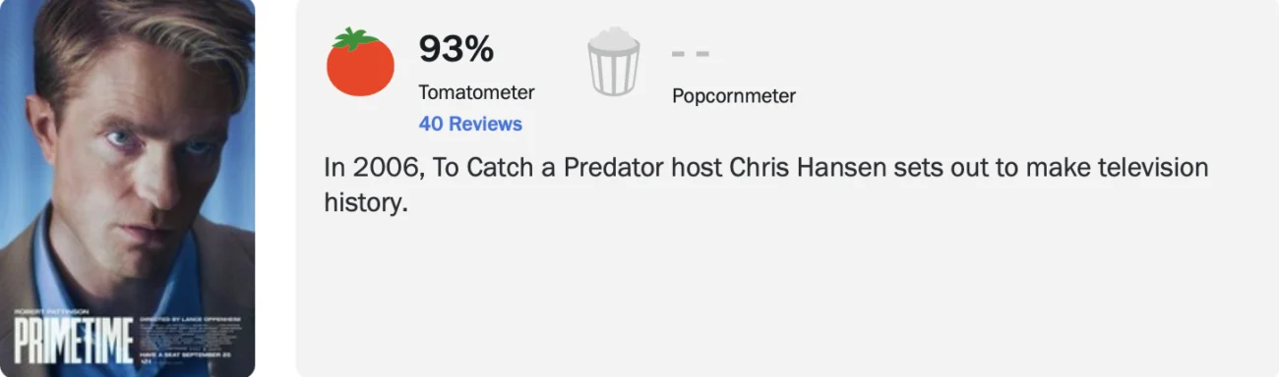Click the A24 logo on the poster
This screenshot has width=1279, height=377.
click(146, 362)
